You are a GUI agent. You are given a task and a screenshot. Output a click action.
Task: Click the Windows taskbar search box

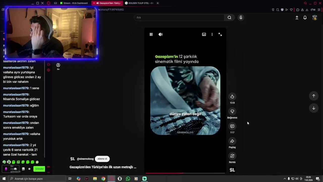[37, 179]
